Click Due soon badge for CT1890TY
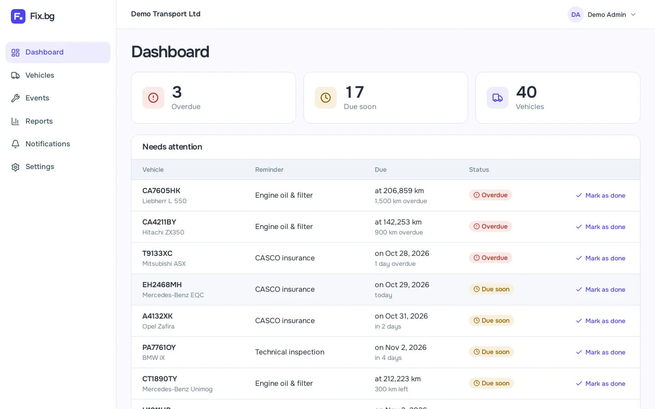Image resolution: width=655 pixels, height=409 pixels. click(491, 383)
